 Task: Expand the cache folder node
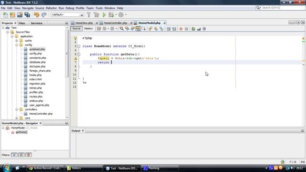tap(17, 41)
